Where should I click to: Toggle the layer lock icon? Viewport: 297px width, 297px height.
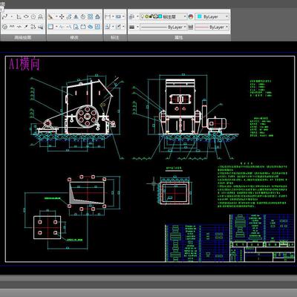click(x=151, y=16)
